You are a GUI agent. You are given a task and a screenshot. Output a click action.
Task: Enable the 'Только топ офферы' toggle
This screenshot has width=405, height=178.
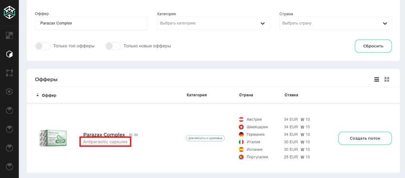44,46
